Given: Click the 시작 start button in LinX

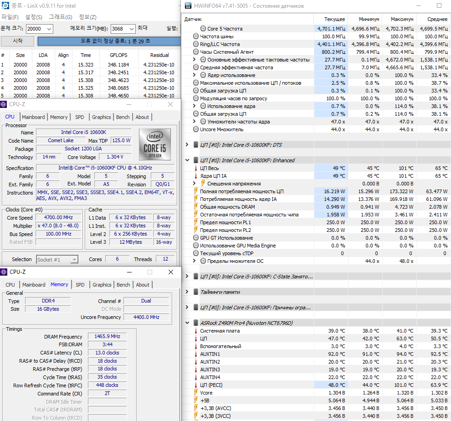Looking at the screenshot, I should 18,41.
